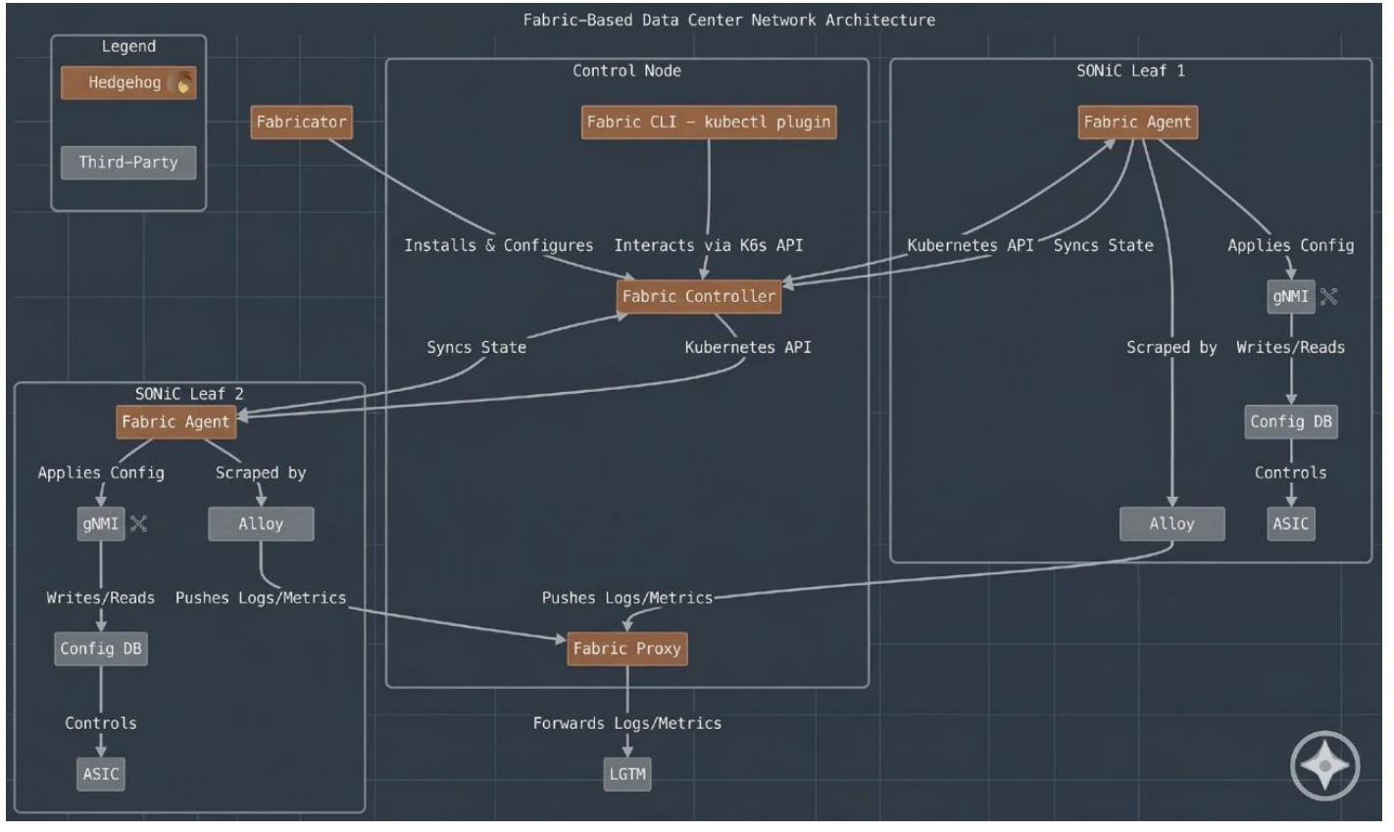Click 'Applies Config' label in SONiC Leaf 2
This screenshot has height=832, width=1394.
(101, 472)
